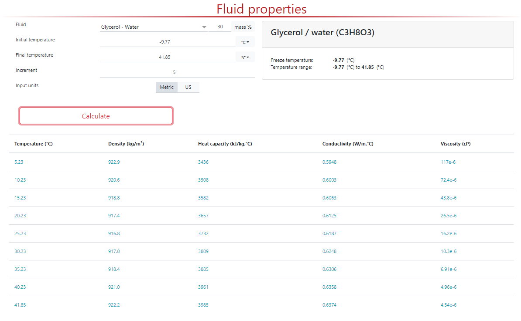Image resolution: width=521 pixels, height=321 pixels.
Task: Click heat capacity value 3436
Action: click(203, 162)
